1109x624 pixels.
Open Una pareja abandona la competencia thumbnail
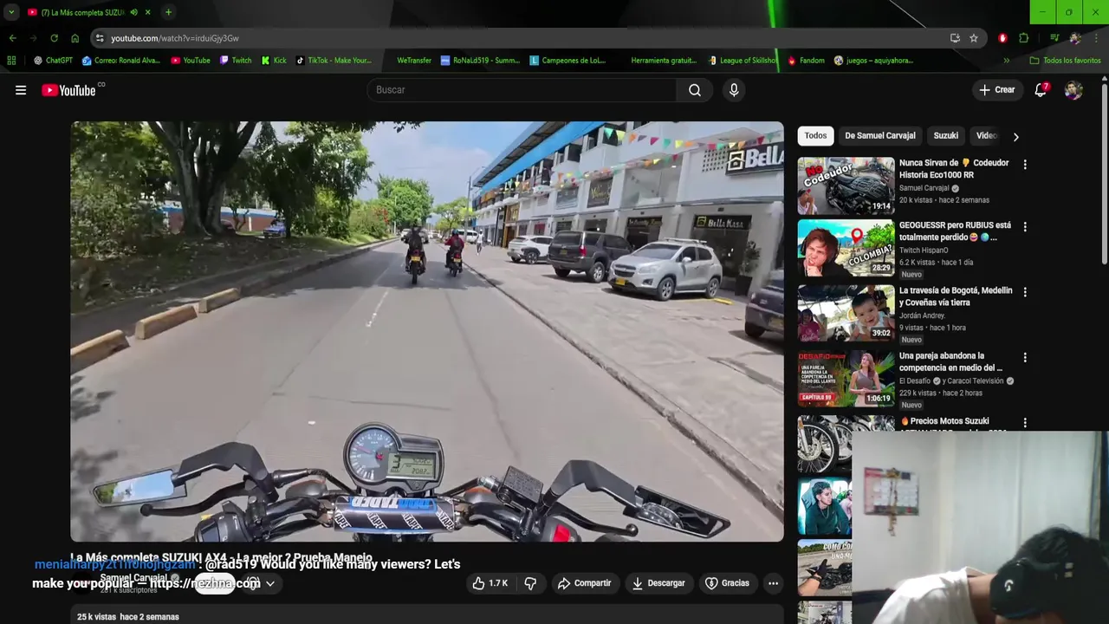point(846,378)
